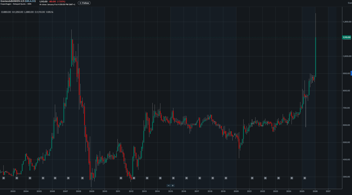
Task: Open the 2015 dividend D marker
Action: click(173, 178)
